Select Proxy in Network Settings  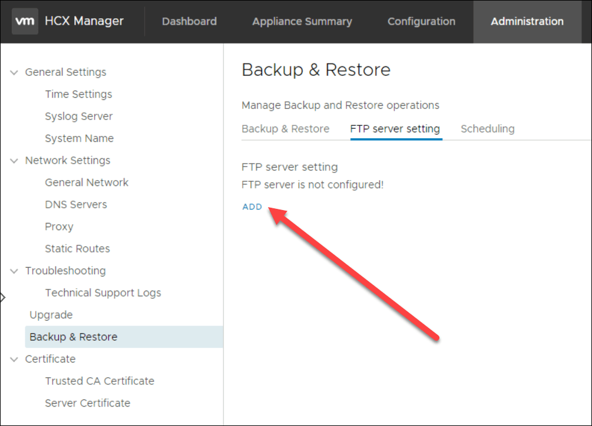(59, 227)
